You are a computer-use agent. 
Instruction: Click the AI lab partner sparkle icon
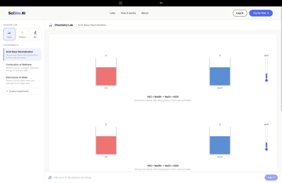50,177
